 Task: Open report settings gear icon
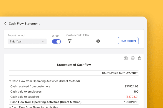(x=98, y=41)
